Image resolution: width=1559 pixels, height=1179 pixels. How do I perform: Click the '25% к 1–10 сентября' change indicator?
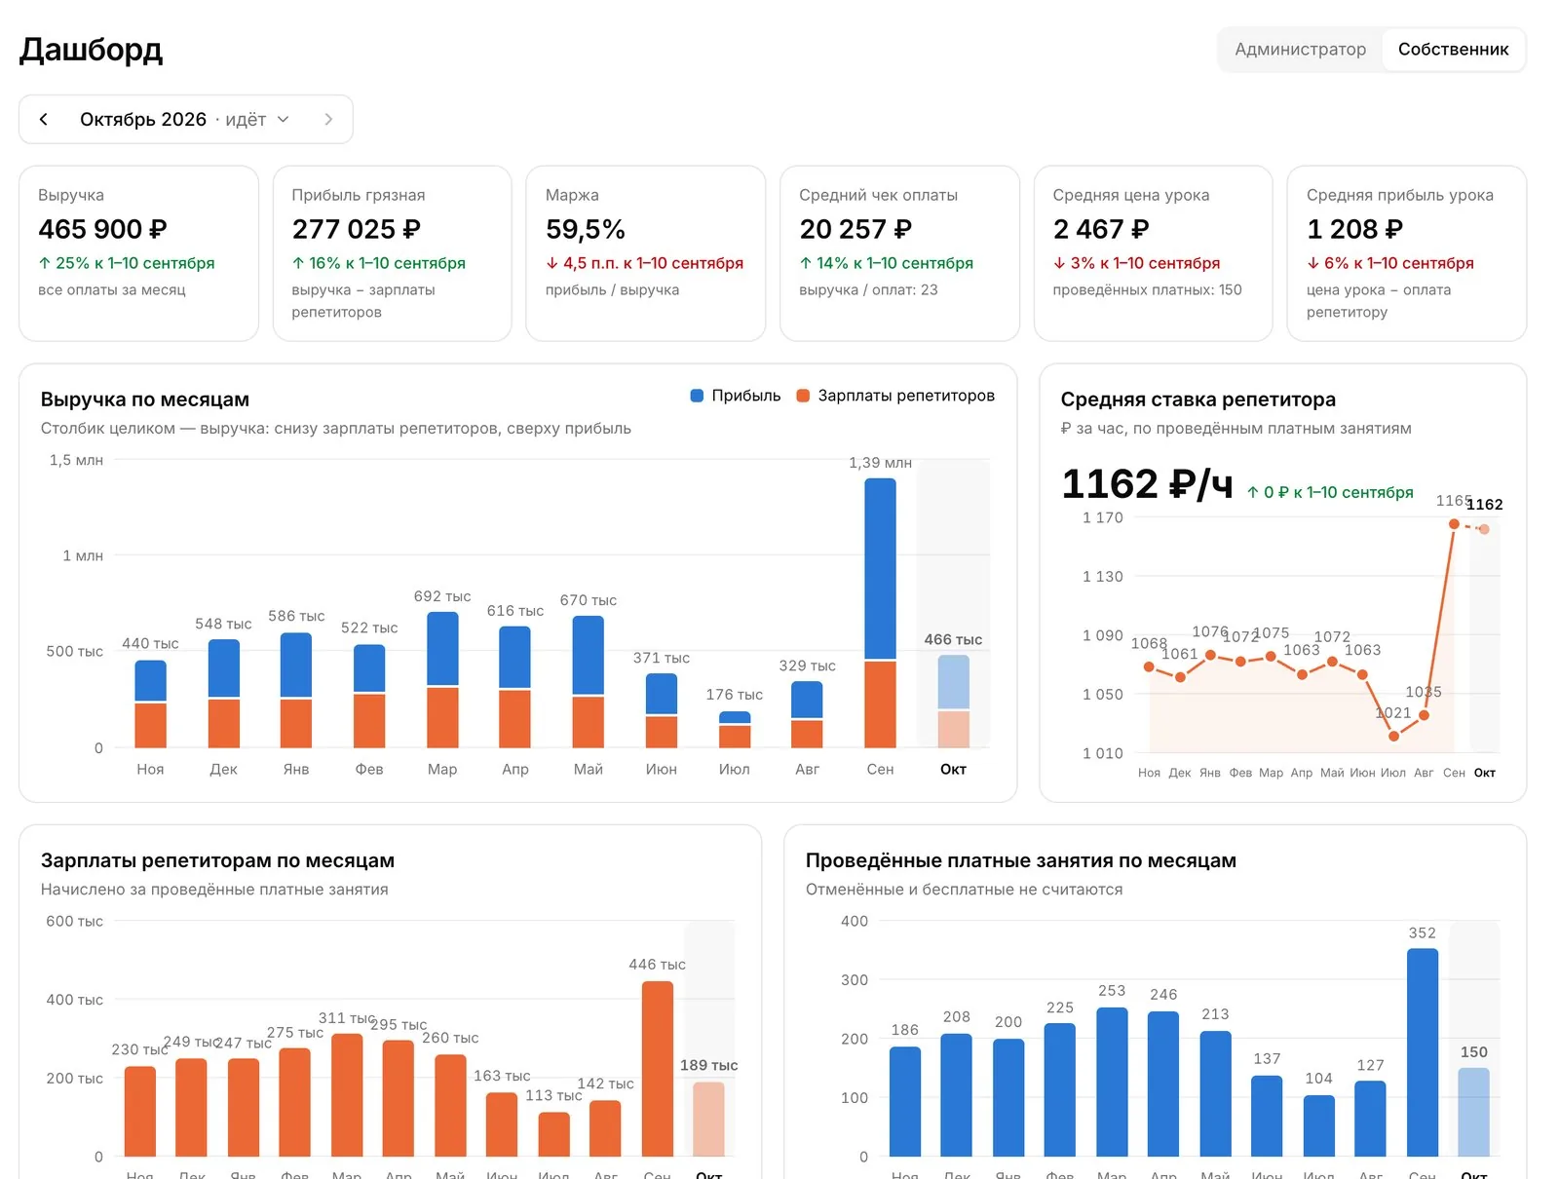(127, 263)
